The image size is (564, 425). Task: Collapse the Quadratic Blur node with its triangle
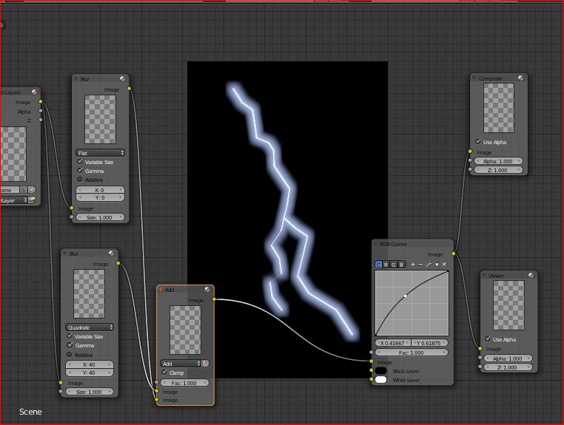pyautogui.click(x=65, y=254)
